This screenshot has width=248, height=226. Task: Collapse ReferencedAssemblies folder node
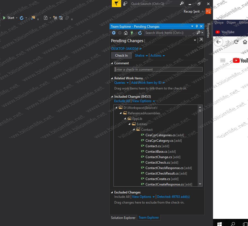pos(121,113)
